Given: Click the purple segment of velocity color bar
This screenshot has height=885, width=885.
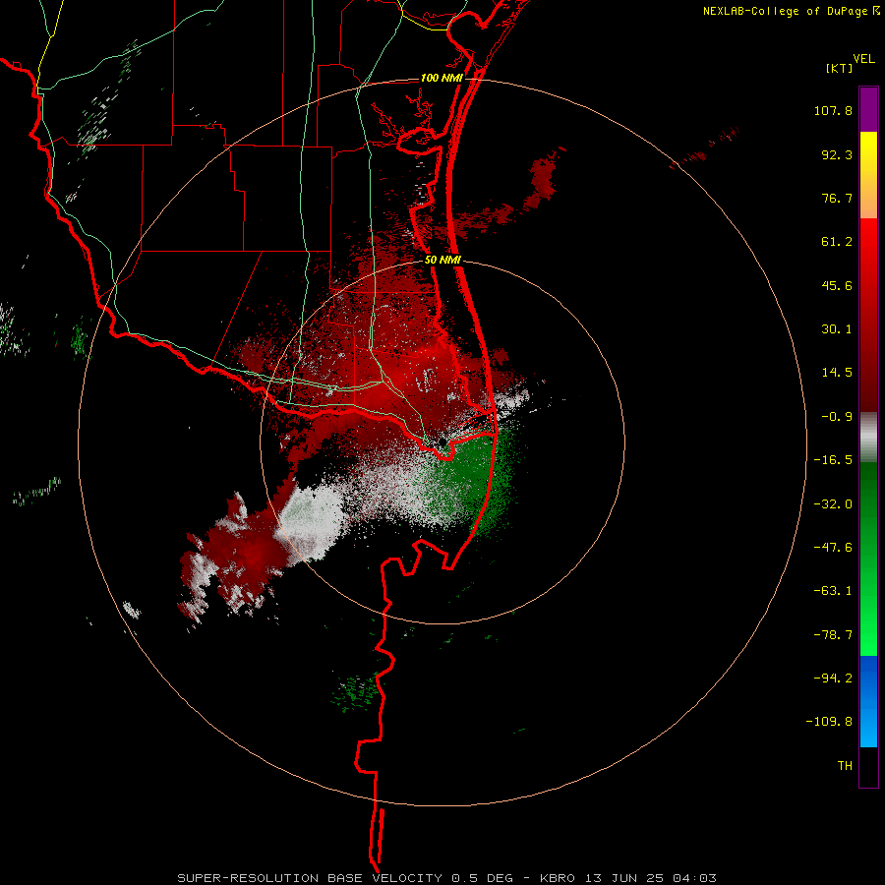Looking at the screenshot, I should (868, 109).
